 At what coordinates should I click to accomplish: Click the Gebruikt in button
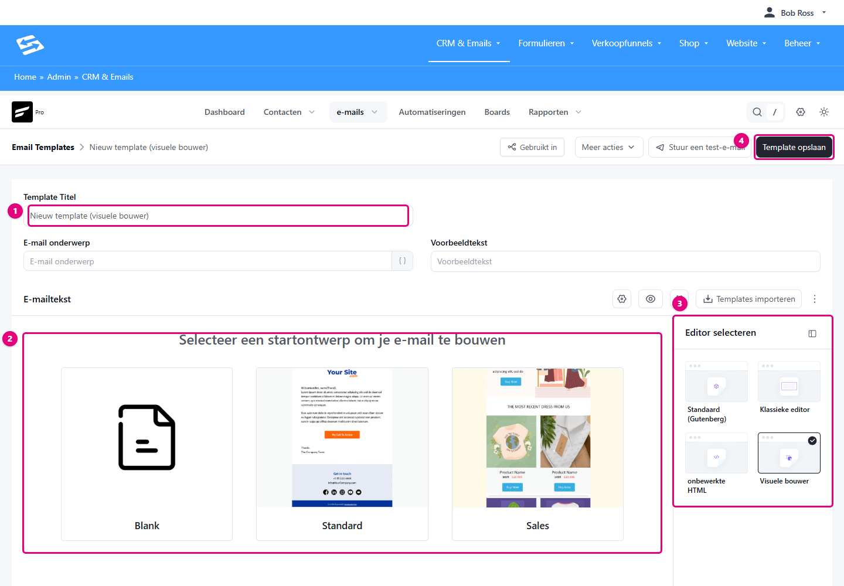point(532,147)
